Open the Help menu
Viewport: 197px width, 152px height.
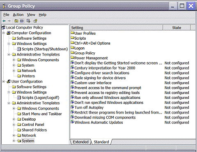pyautogui.click(x=43, y=15)
